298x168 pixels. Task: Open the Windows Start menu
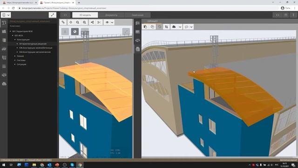(x=4, y=165)
